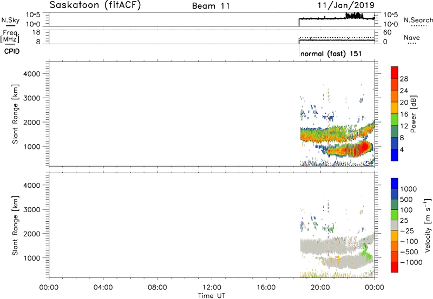Image resolution: width=433 pixels, height=299 pixels.
Task: Click the 28 label on the Power colorbar
Action: [404, 79]
